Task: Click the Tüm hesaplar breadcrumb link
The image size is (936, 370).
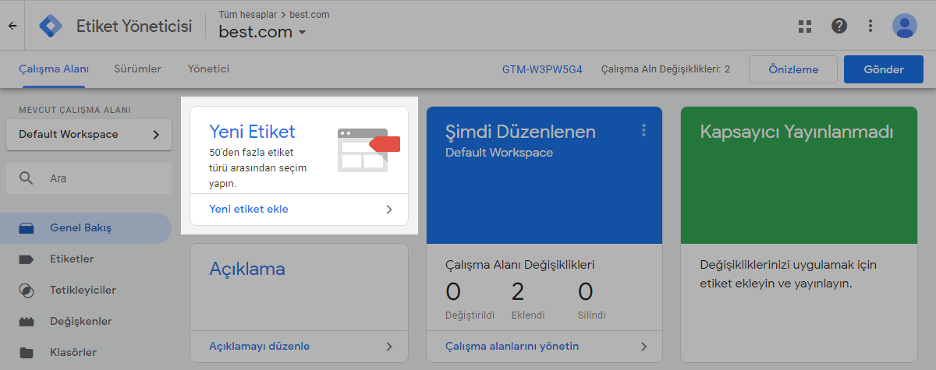Action: tap(246, 15)
